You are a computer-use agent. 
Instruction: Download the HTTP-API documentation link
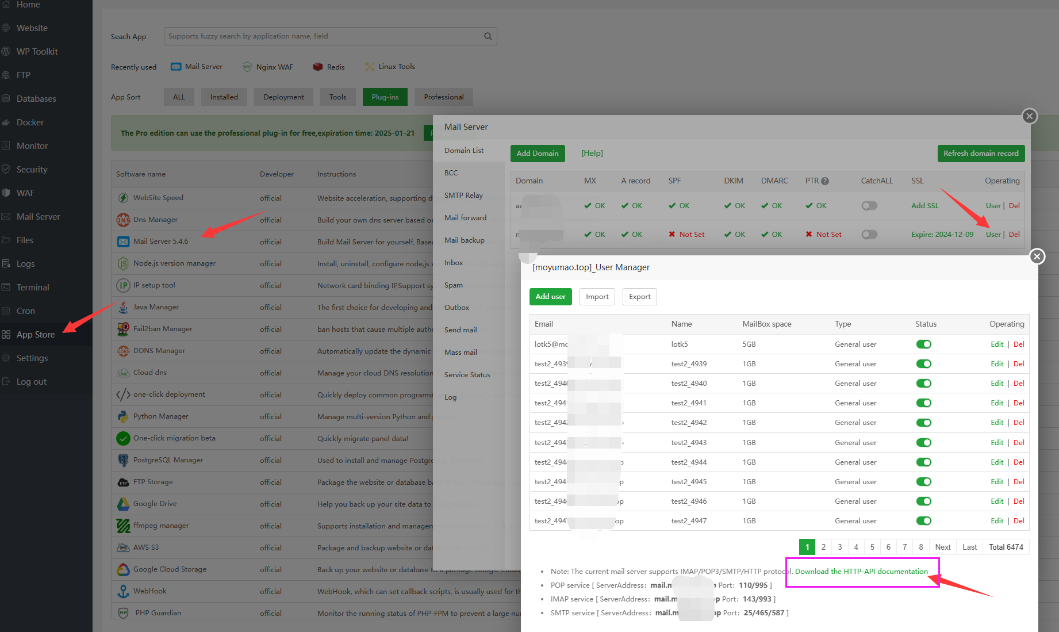(861, 572)
